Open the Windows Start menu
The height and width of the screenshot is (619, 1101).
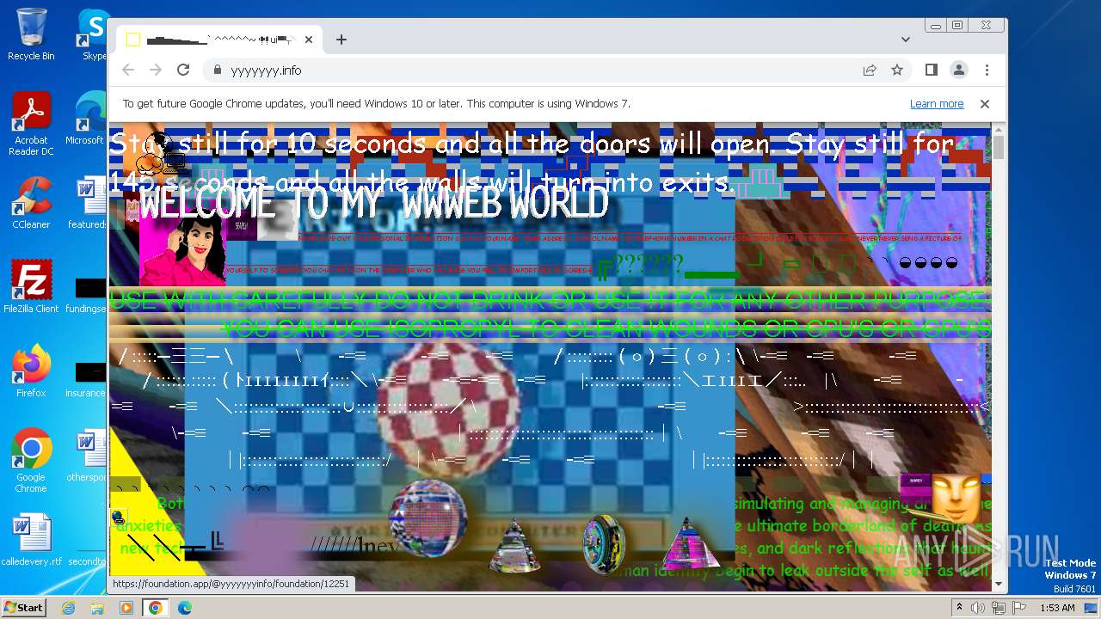(23, 608)
